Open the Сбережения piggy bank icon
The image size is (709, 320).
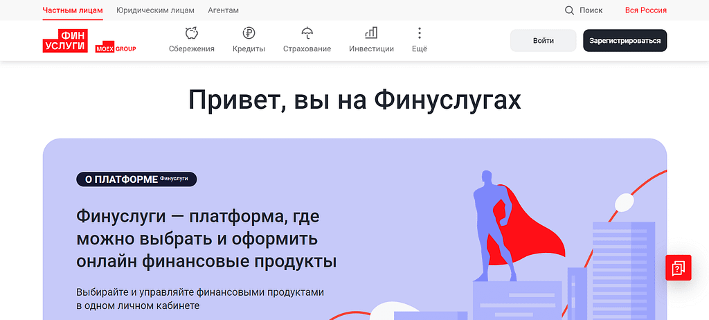(192, 33)
